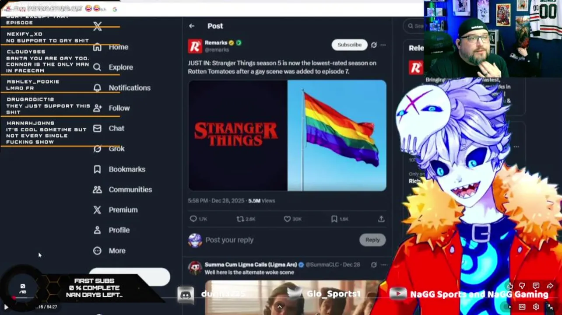Image resolution: width=562 pixels, height=315 pixels.
Task: Click the thumbs-down dislike video icon
Action: pos(522,287)
